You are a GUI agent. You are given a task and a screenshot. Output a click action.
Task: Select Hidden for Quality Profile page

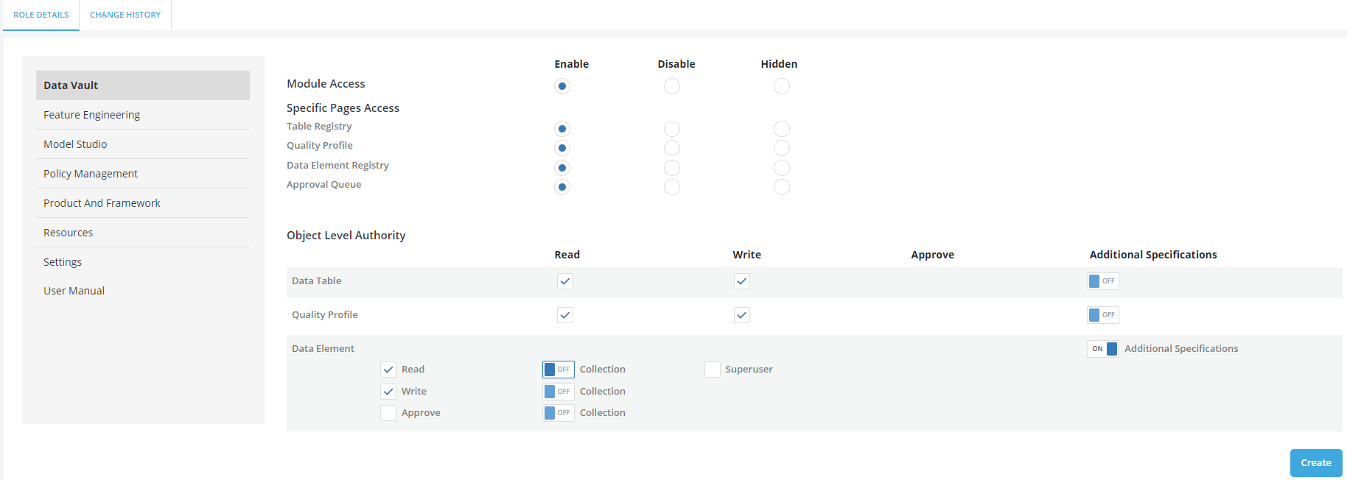coord(781,148)
